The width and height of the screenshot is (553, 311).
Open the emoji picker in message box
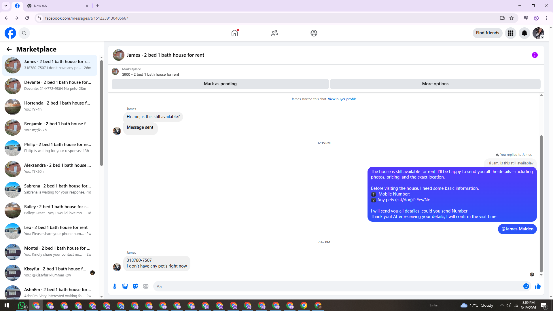pos(526,286)
